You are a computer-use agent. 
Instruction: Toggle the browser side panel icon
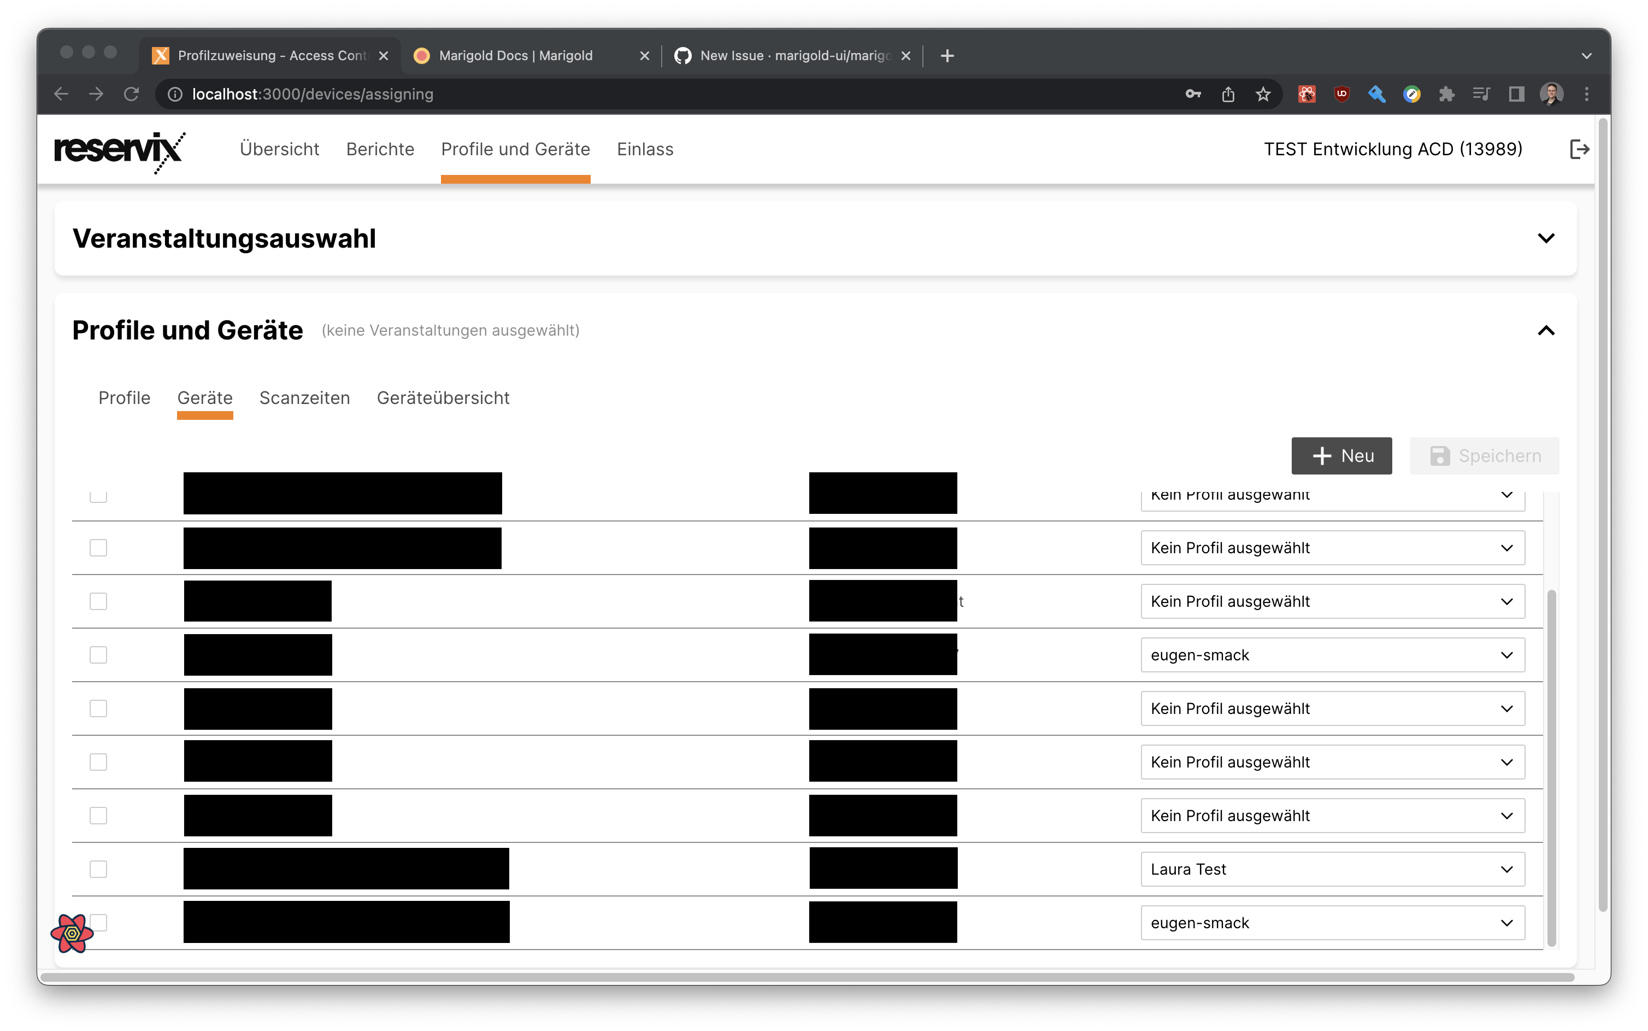click(1516, 94)
